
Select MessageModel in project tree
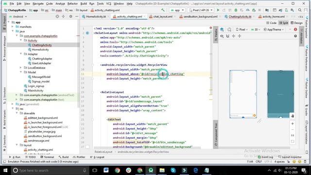pyautogui.click(x=41, y=77)
